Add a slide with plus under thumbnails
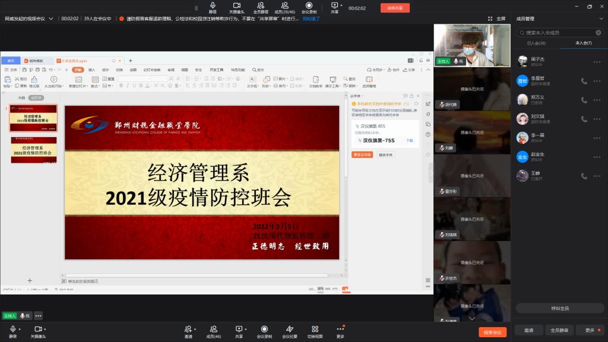Viewport: 608px width, 342px height. pyautogui.click(x=30, y=280)
